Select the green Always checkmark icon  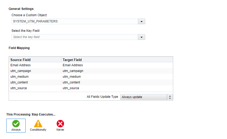16,124
